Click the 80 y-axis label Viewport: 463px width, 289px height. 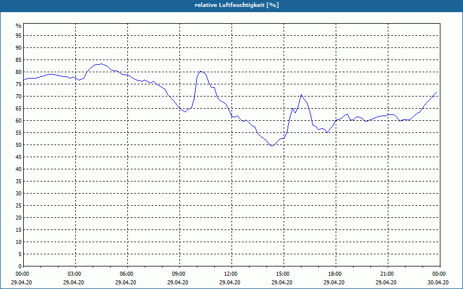click(x=19, y=72)
